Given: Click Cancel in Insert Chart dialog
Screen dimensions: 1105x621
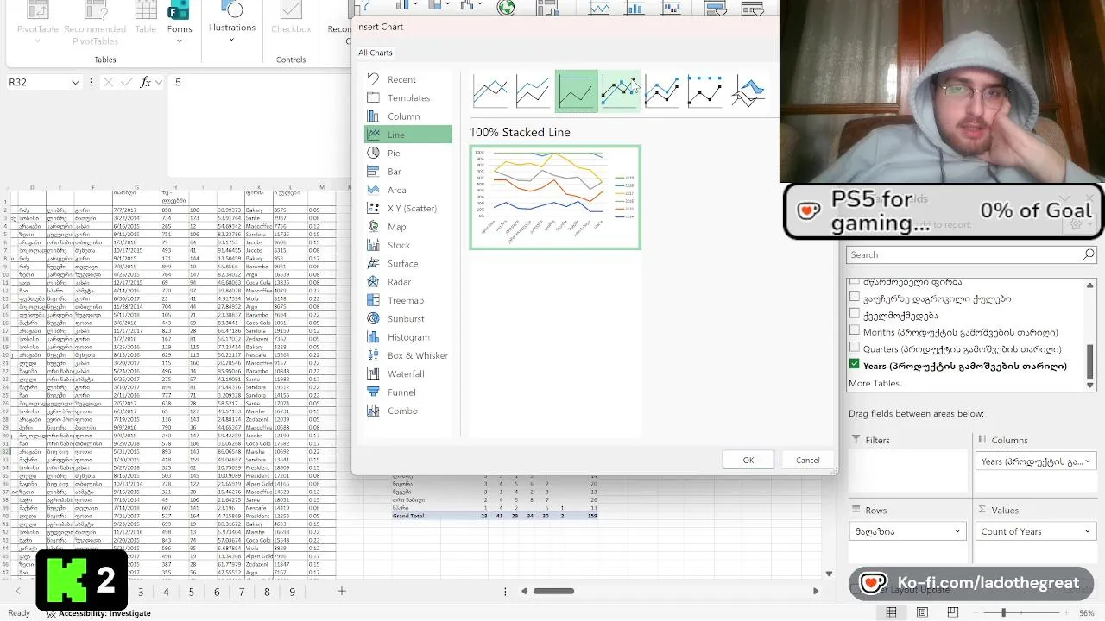Looking at the screenshot, I should pos(808,460).
